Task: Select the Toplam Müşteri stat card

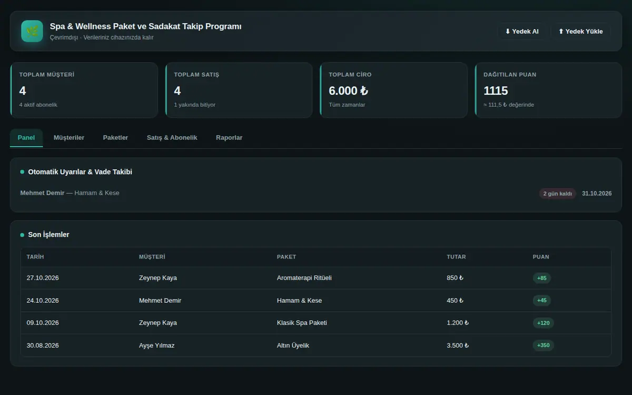Action: [x=84, y=90]
